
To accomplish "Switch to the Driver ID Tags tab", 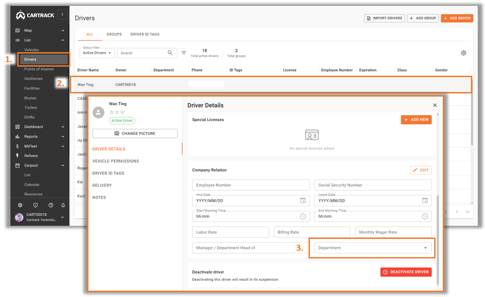I will pyautogui.click(x=145, y=34).
